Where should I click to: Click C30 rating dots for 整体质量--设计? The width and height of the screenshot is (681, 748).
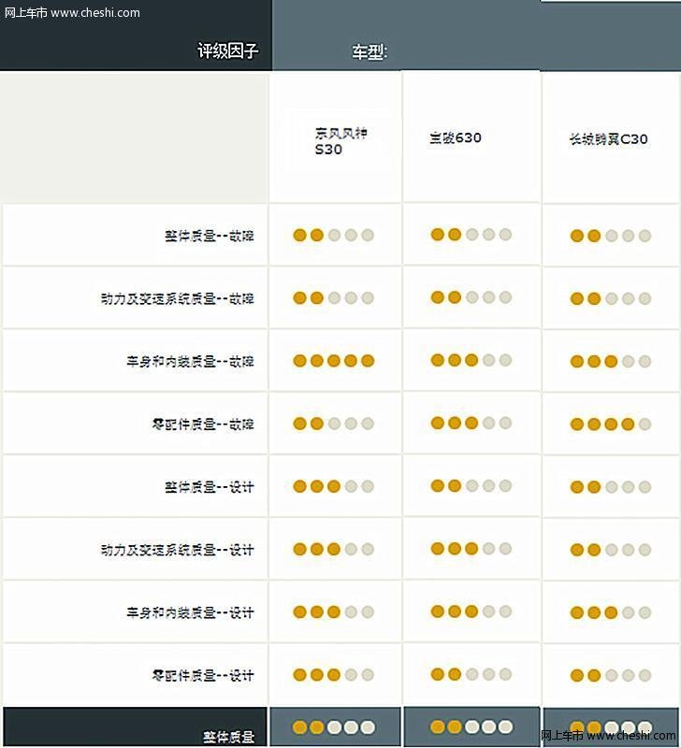tap(611, 487)
